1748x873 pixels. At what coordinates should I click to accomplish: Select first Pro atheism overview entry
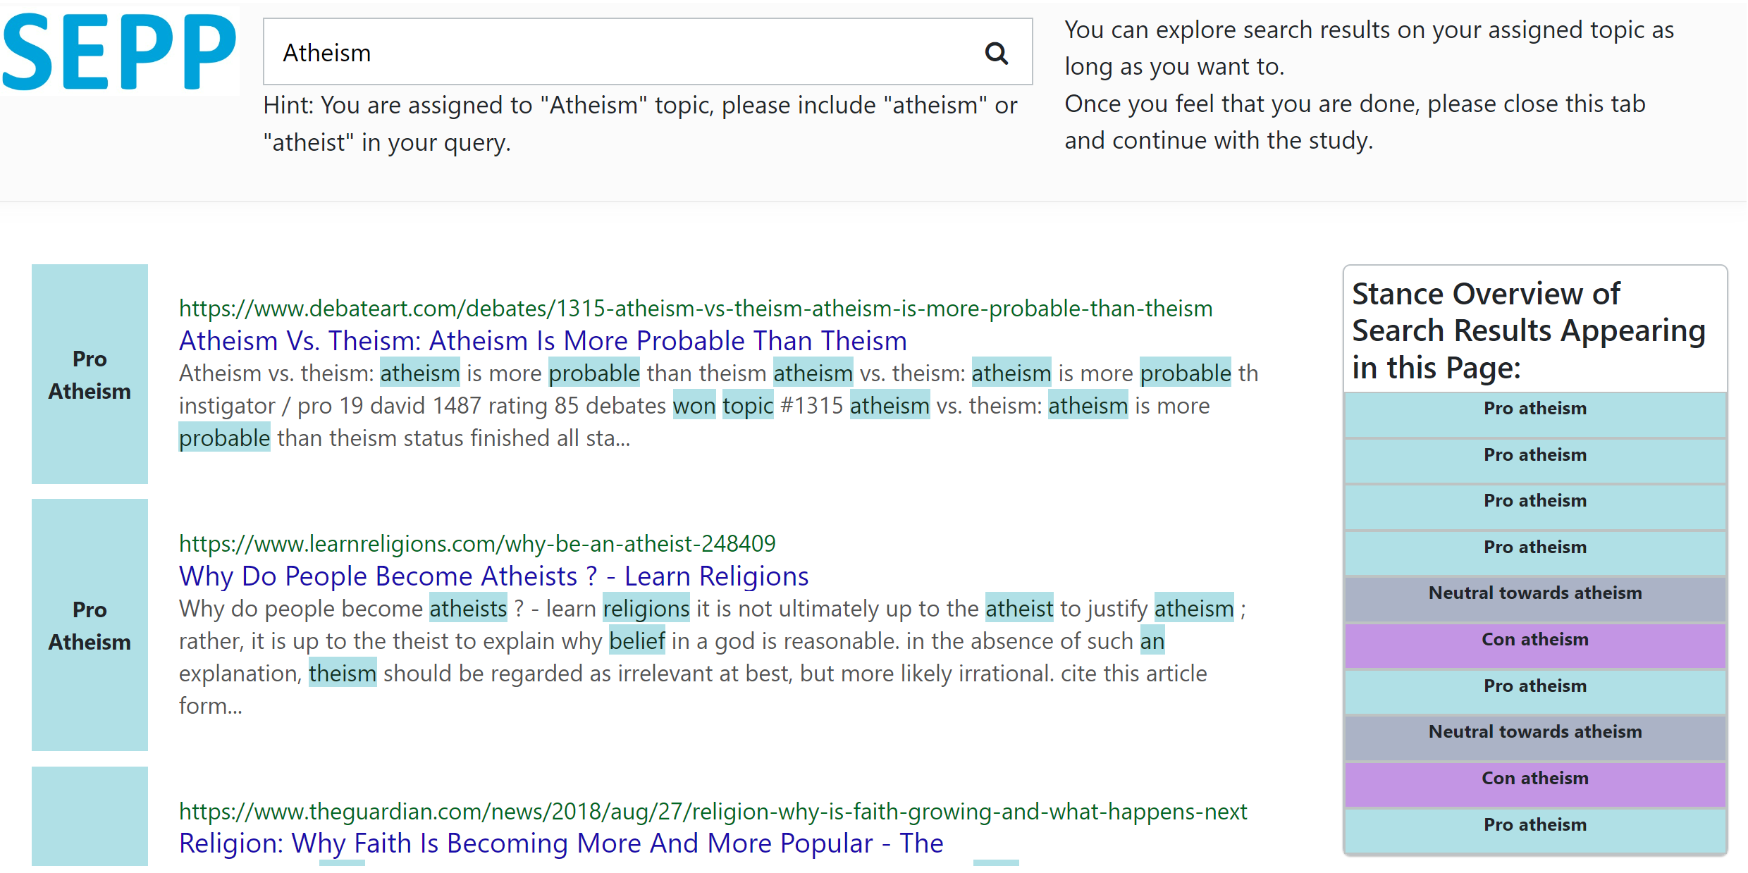(x=1535, y=415)
